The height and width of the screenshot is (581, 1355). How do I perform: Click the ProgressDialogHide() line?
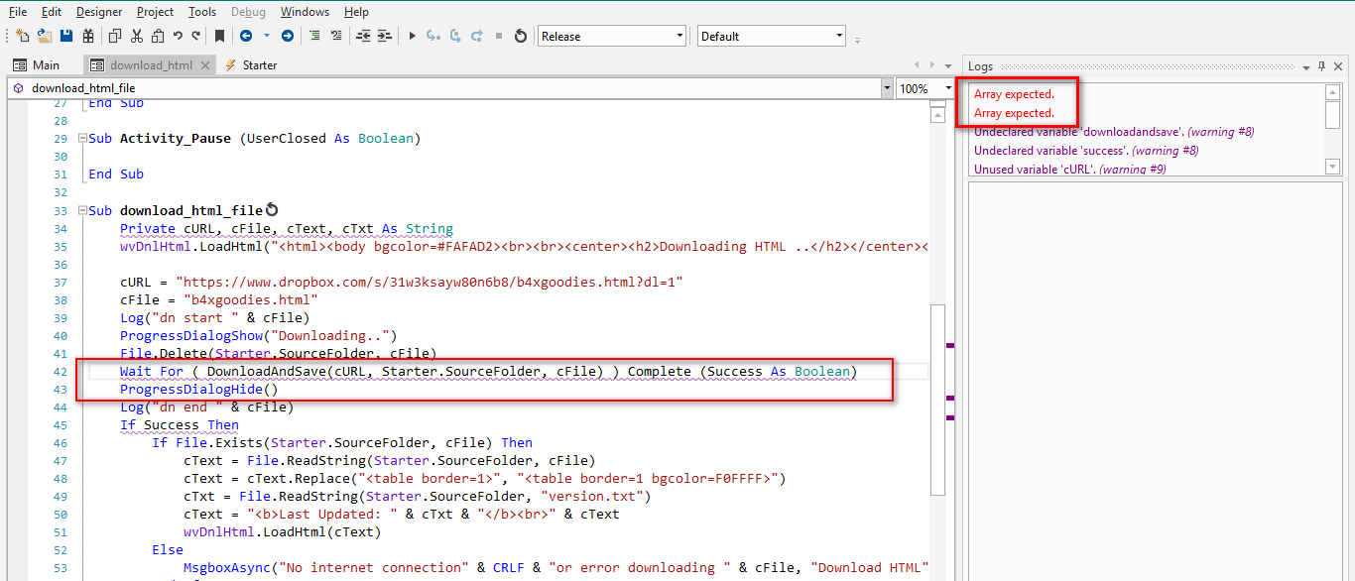199,390
